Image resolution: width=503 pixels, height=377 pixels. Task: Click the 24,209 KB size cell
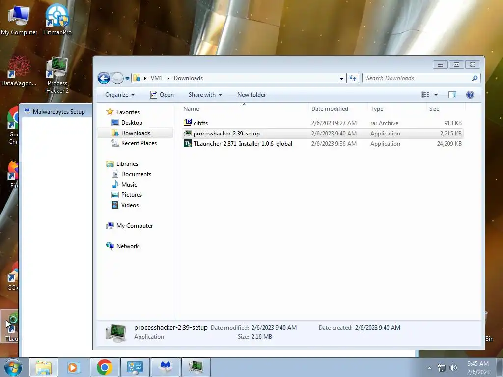(x=449, y=144)
